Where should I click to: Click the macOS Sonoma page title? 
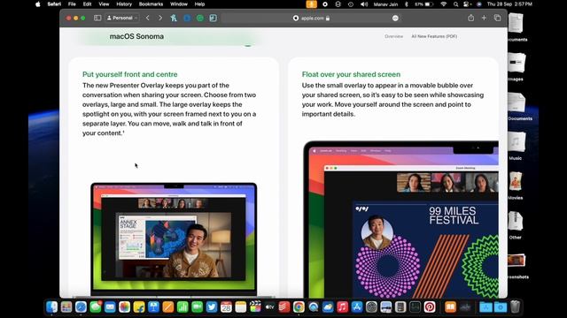(x=136, y=36)
